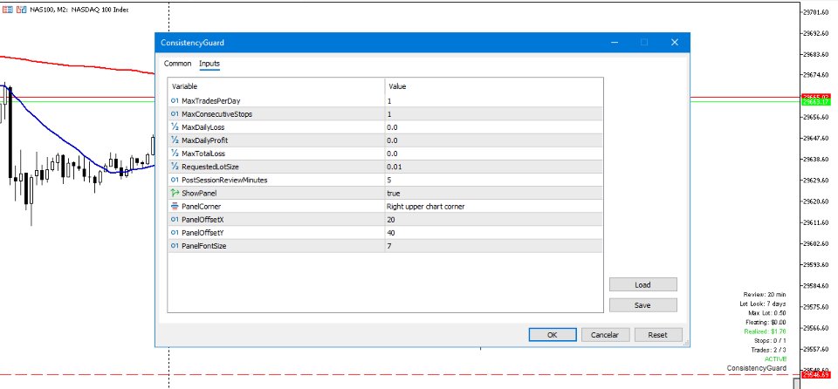The width and height of the screenshot is (838, 389).
Task: Edit the MaxTotalLoss value field
Action: pos(494,154)
